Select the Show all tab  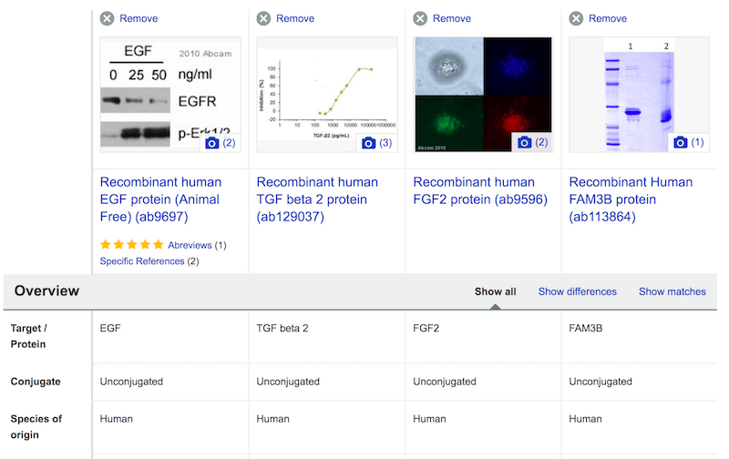click(495, 291)
